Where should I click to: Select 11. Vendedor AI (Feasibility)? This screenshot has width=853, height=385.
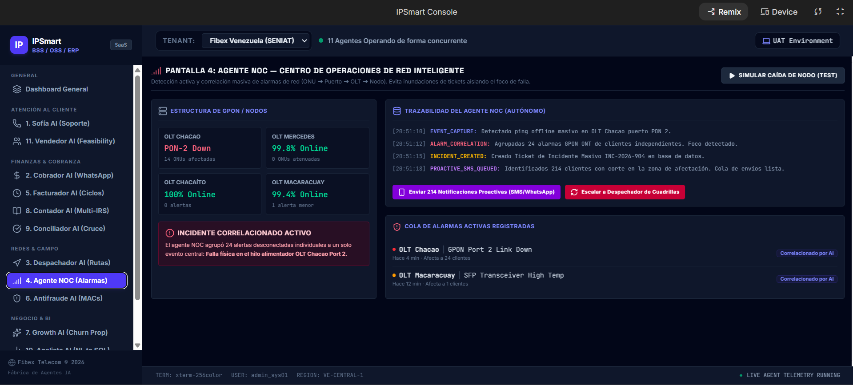point(67,141)
